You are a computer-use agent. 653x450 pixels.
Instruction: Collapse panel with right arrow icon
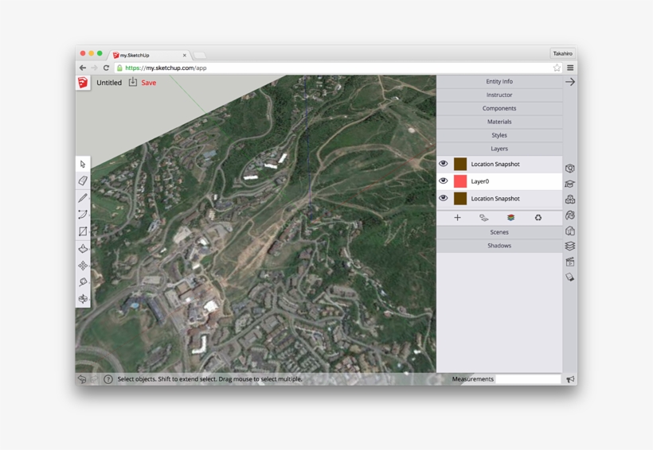[569, 82]
